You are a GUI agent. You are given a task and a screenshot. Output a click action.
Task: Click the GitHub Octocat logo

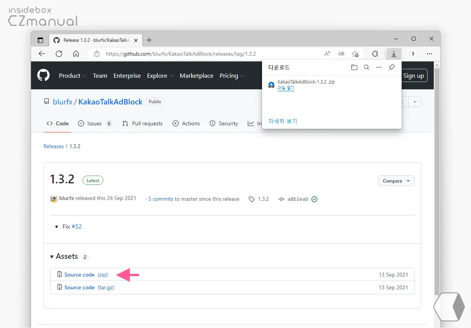point(43,75)
